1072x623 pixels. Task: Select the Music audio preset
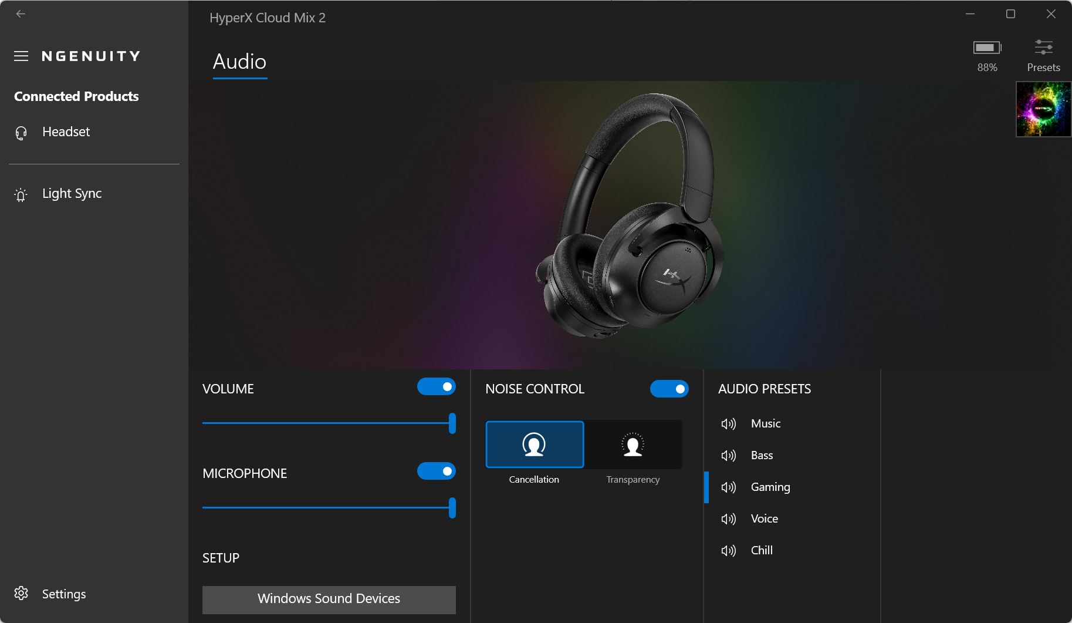(792, 423)
